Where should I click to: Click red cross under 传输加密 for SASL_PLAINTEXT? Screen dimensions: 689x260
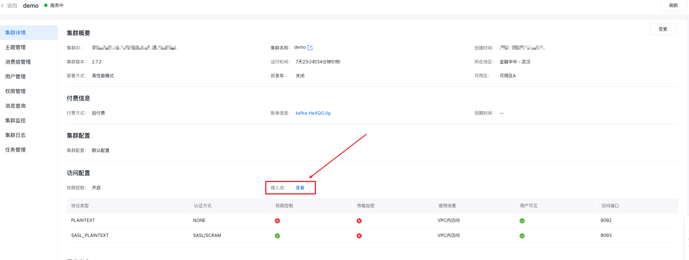(359, 236)
